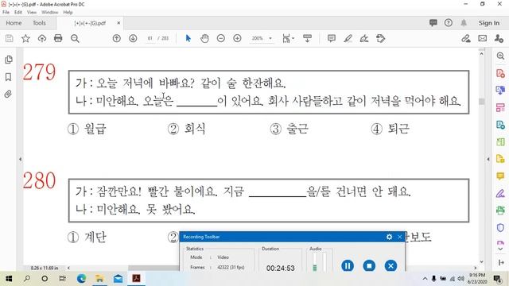Bookmark file with the star icon
The width and height of the screenshot is (509, 286).
pyautogui.click(x=25, y=39)
